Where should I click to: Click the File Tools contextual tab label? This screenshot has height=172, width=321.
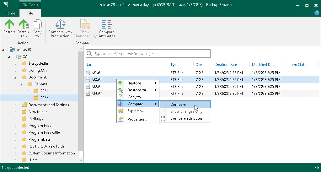(x=30, y=5)
